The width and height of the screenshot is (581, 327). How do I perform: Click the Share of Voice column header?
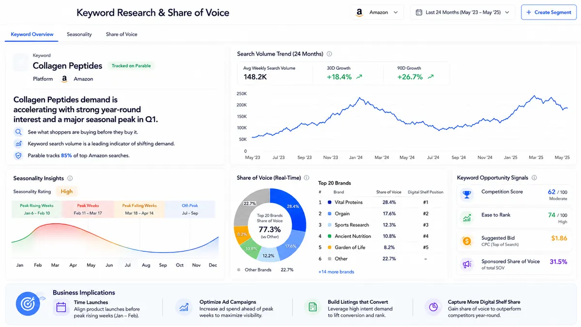coord(389,192)
